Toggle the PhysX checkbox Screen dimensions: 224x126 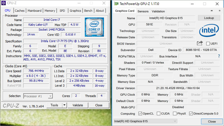click(x=175, y=113)
